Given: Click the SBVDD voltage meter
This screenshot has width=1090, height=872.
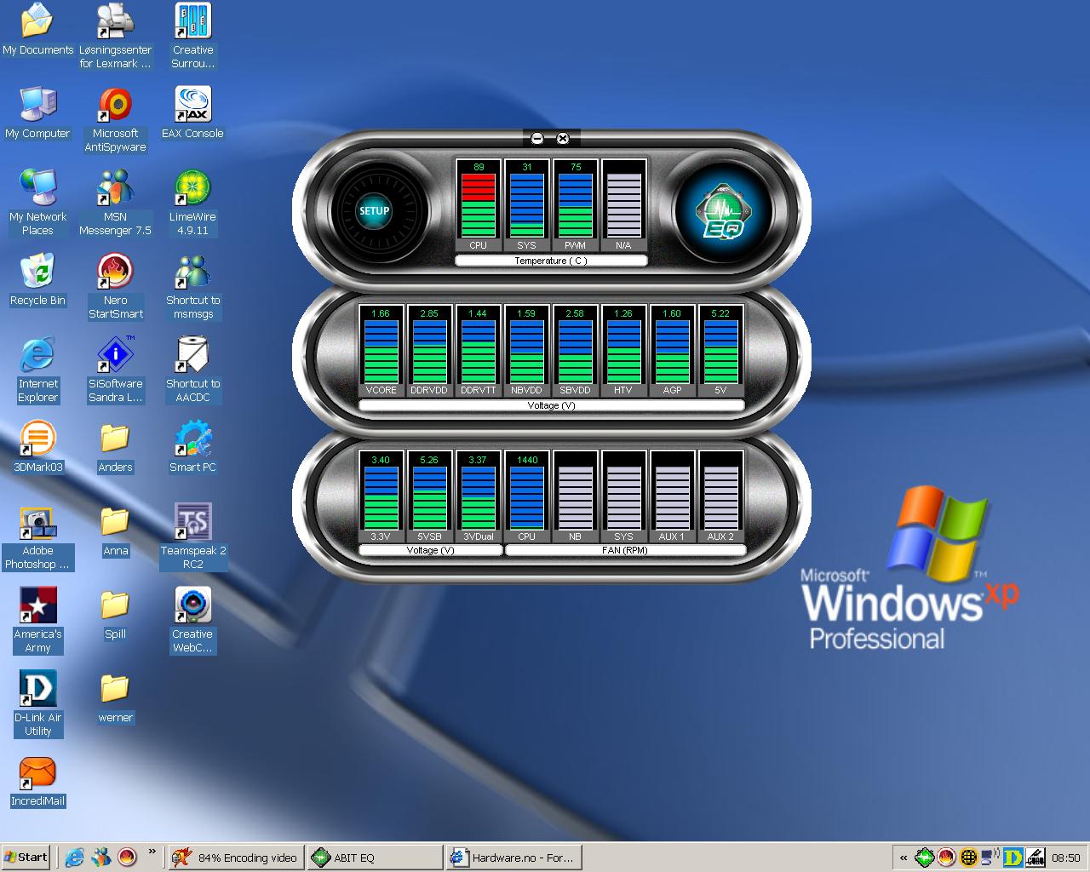Looking at the screenshot, I should pyautogui.click(x=576, y=351).
